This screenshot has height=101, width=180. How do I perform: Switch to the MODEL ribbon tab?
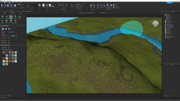point(21,3)
